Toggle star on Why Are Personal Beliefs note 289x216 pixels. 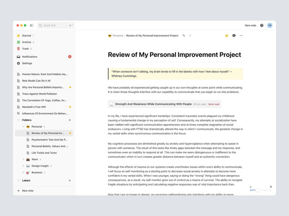(70, 87)
